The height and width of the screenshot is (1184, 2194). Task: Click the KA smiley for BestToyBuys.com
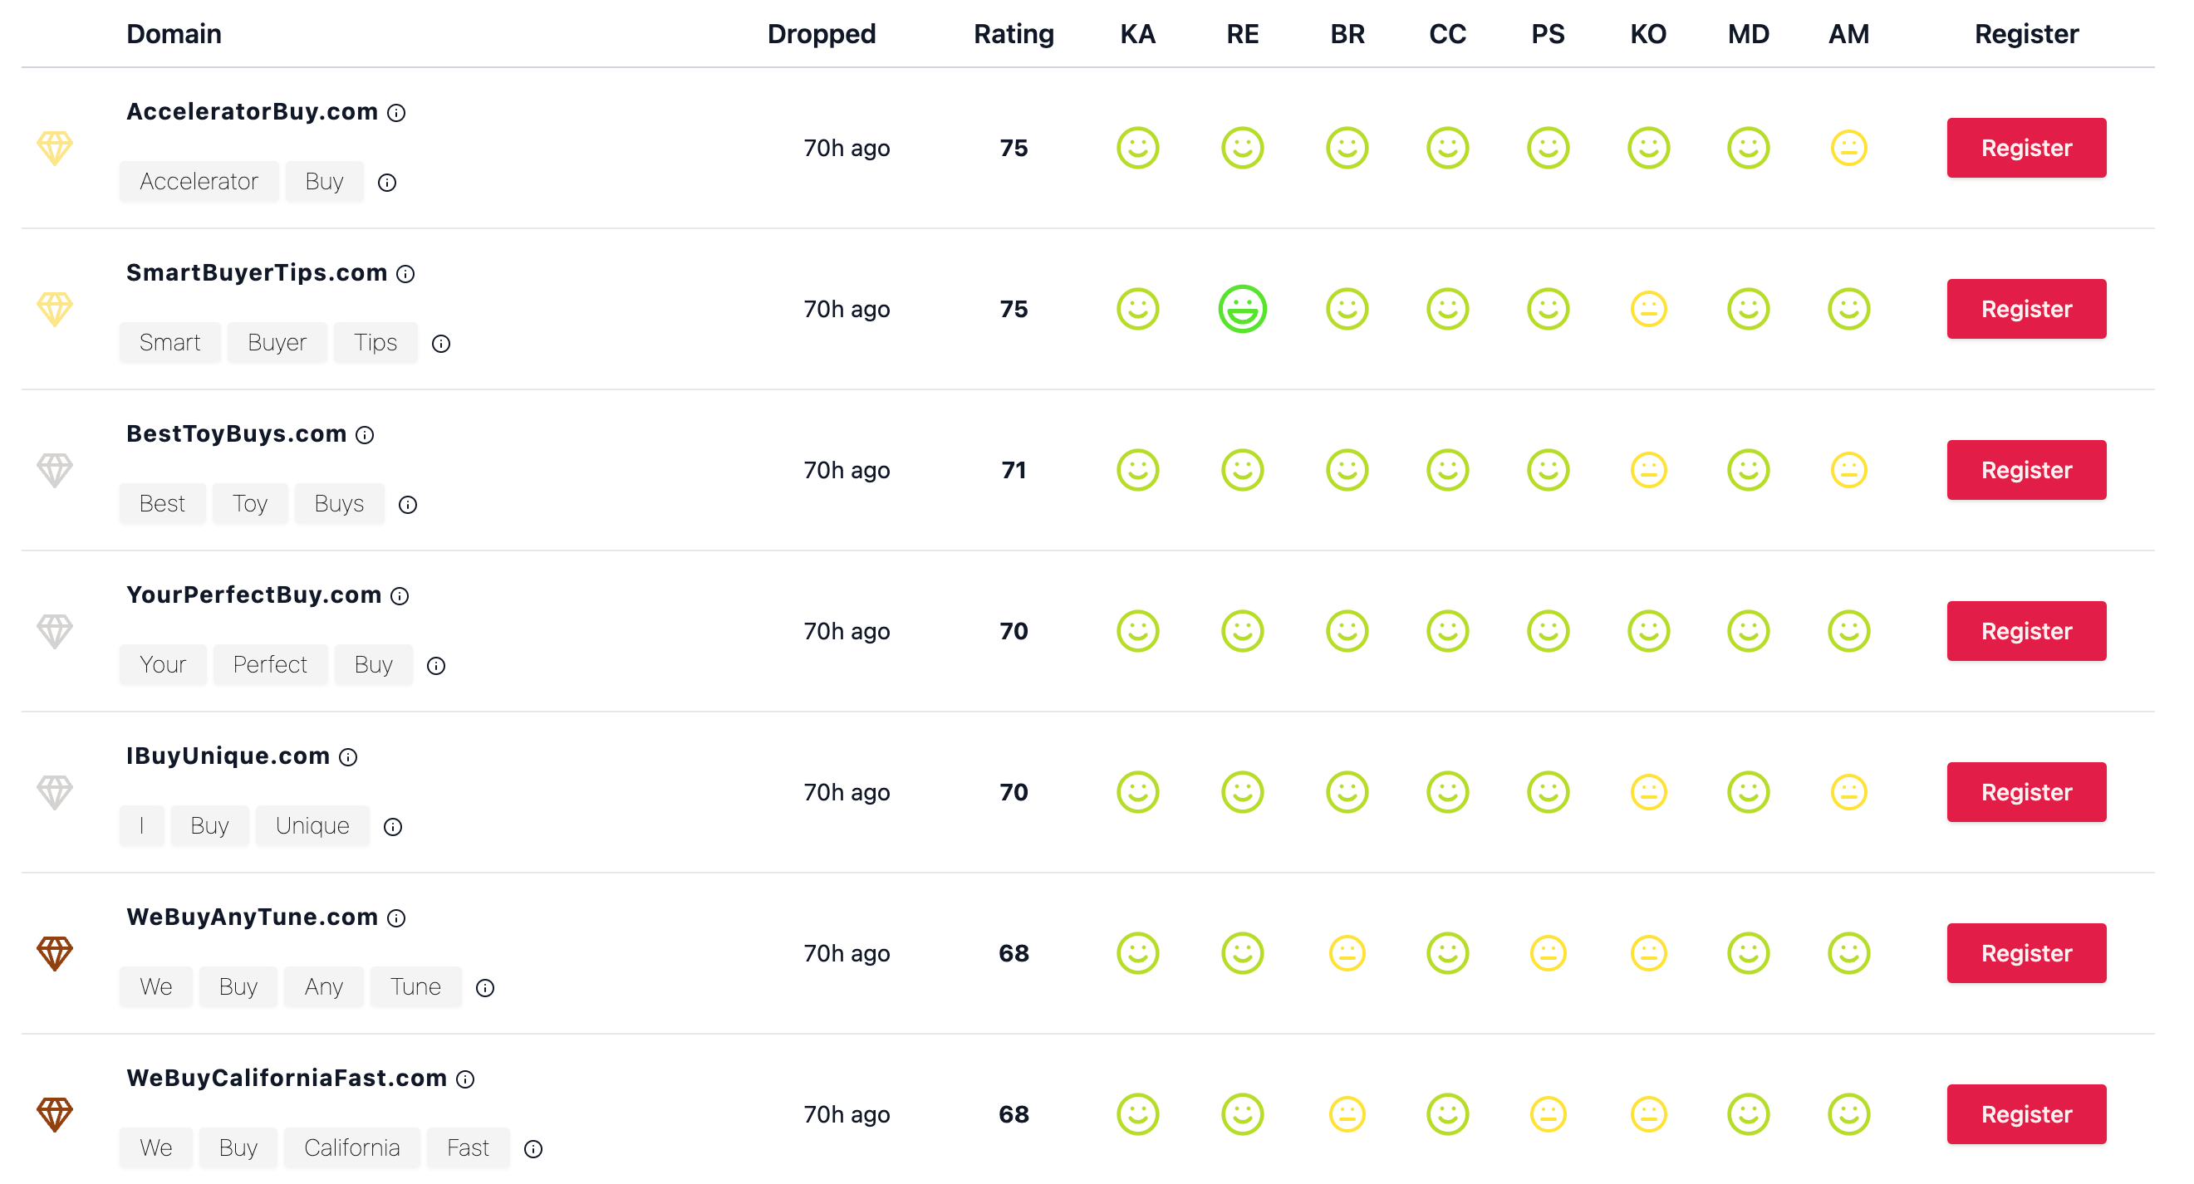point(1138,470)
